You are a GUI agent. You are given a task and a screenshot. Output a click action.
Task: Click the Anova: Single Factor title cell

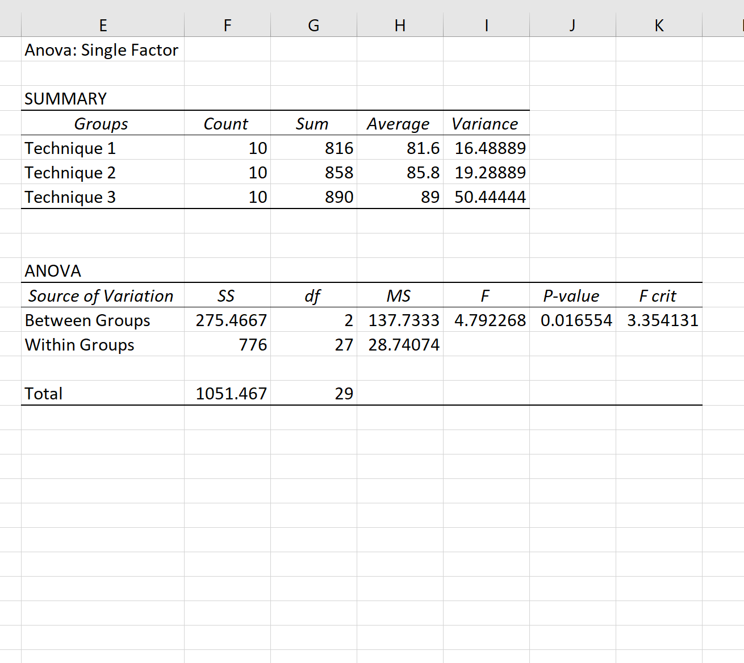(103, 49)
